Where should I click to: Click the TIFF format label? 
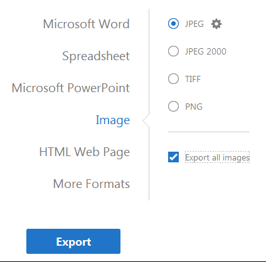click(x=193, y=79)
